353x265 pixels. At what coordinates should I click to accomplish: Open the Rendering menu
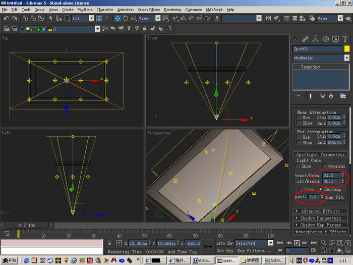[172, 10]
